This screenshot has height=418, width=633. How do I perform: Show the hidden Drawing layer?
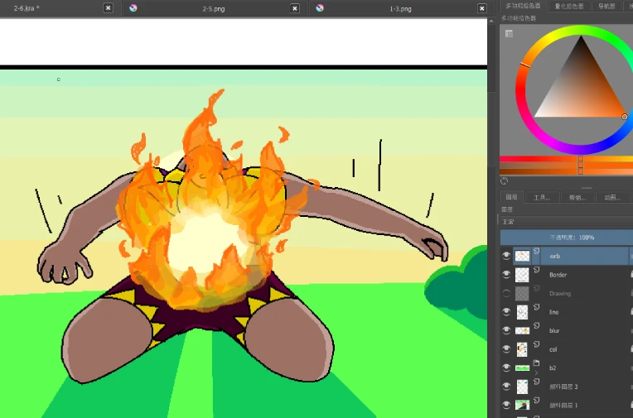tap(506, 293)
